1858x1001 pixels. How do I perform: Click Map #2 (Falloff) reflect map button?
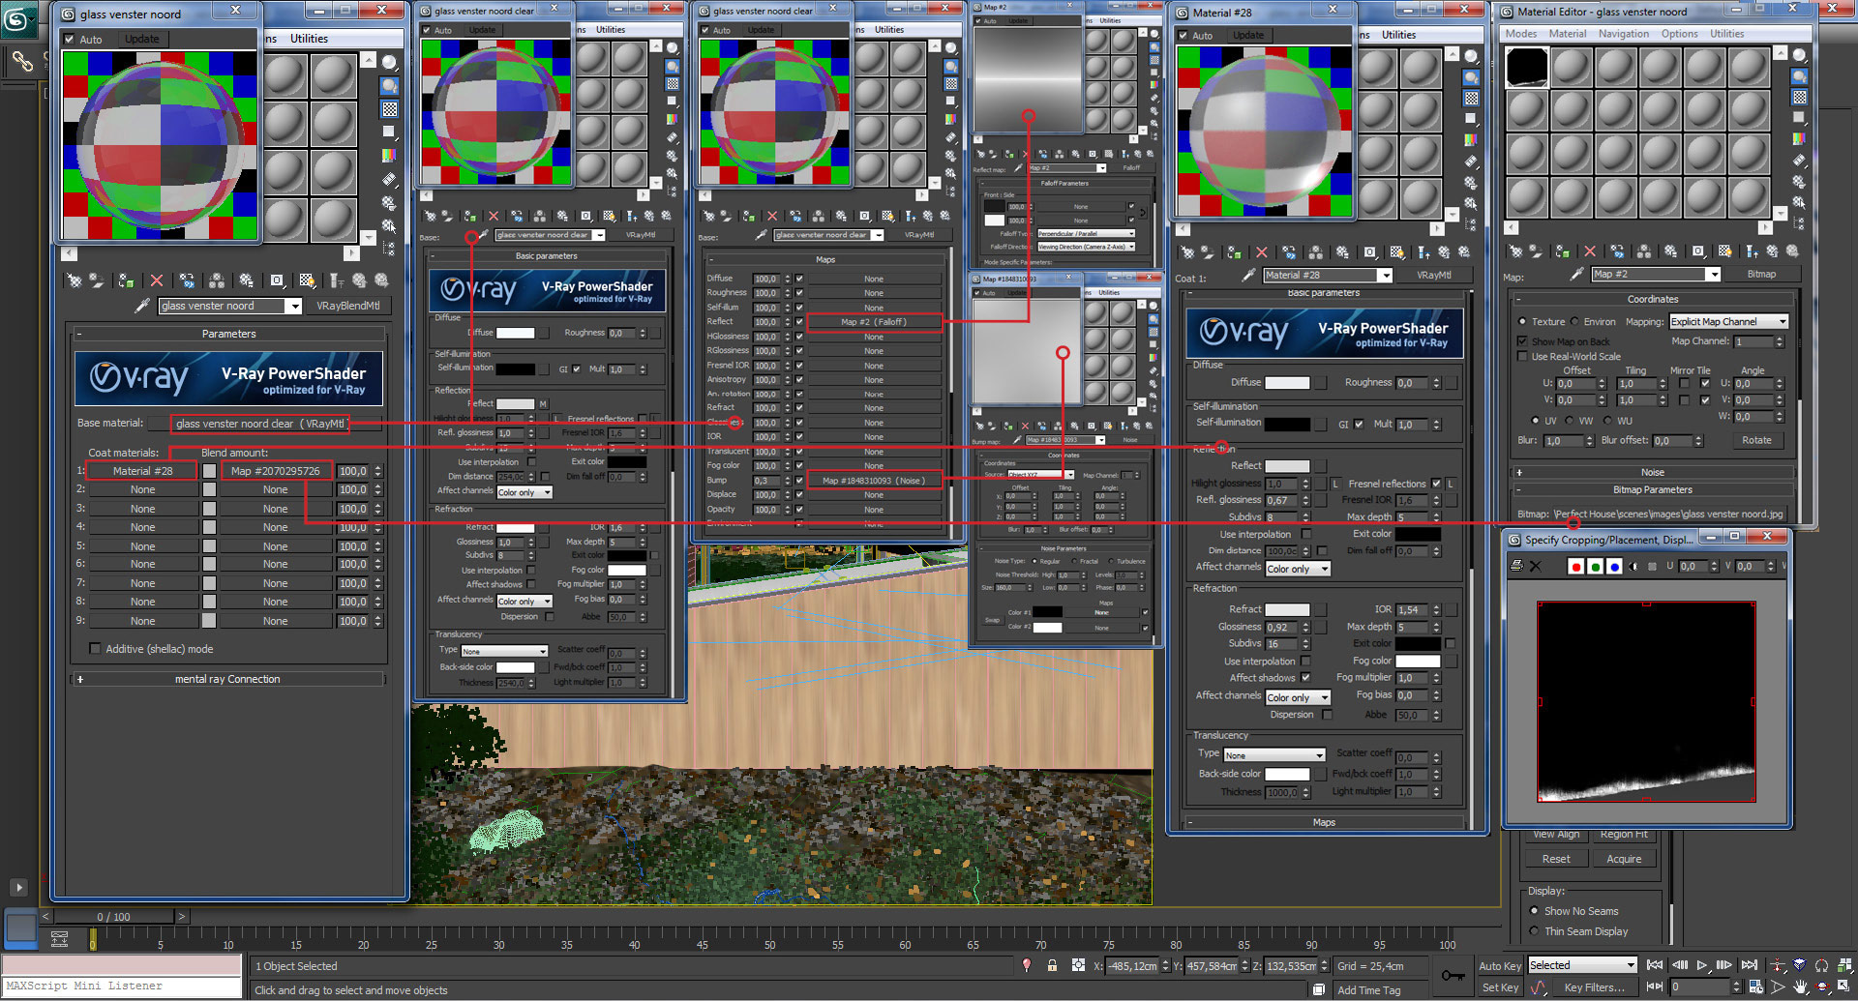point(874,322)
